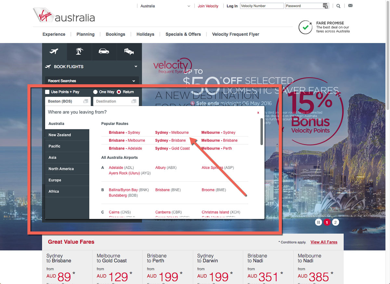Screen dimensions: 390x284
Task: Open the View All Fares link
Action: point(324,242)
